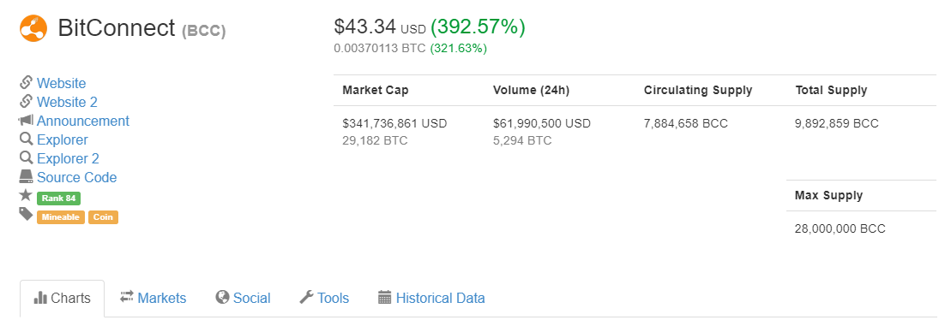The image size is (951, 326).
Task: Click the green Rank 84 badge
Action: tap(59, 199)
